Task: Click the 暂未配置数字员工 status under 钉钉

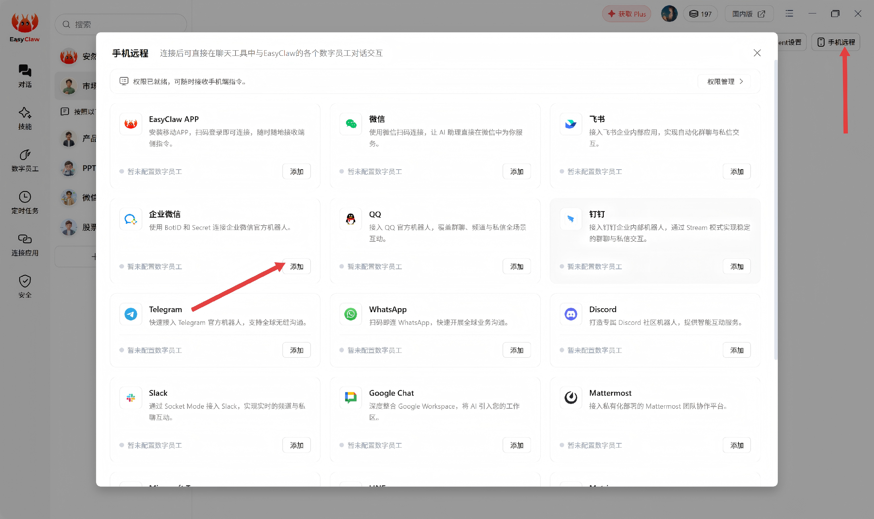Action: 594,267
